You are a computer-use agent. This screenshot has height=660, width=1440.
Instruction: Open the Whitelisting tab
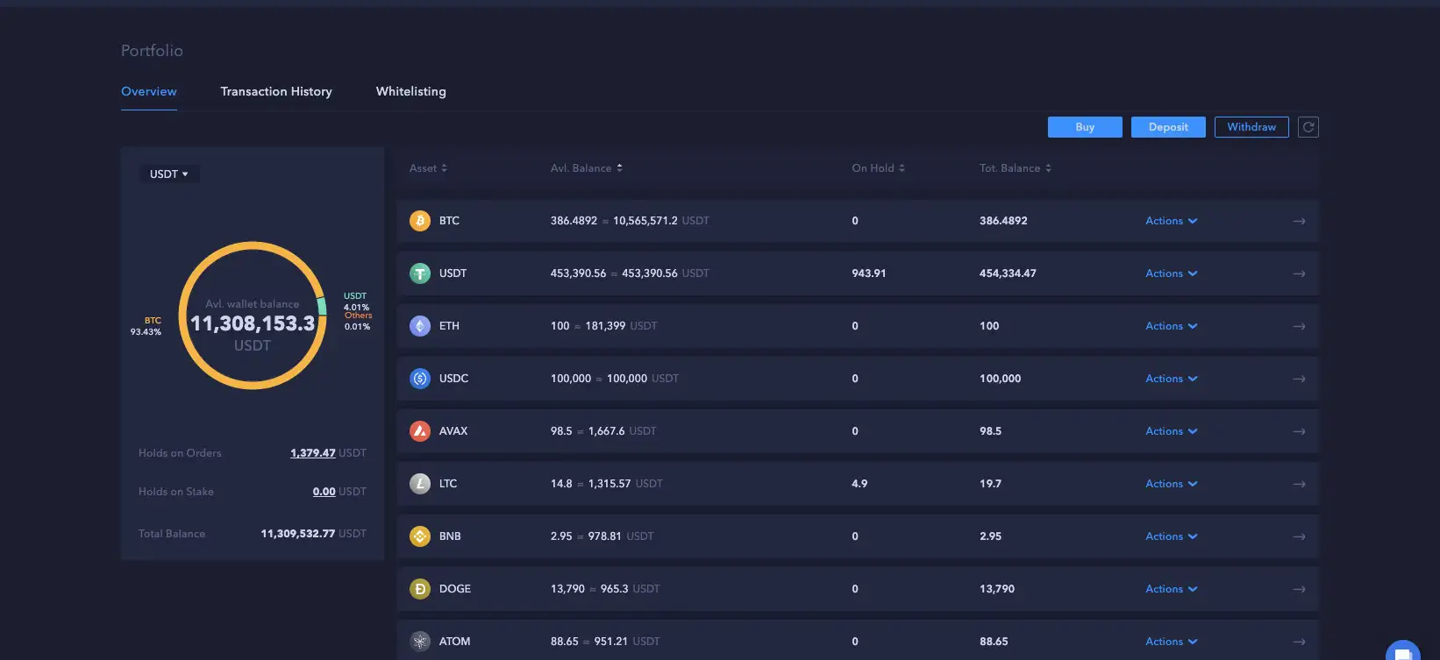pos(410,91)
